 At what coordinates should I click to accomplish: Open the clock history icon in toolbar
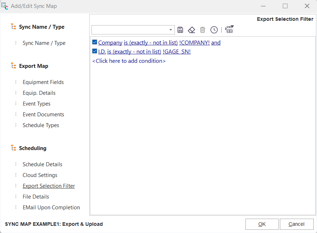pyautogui.click(x=214, y=30)
